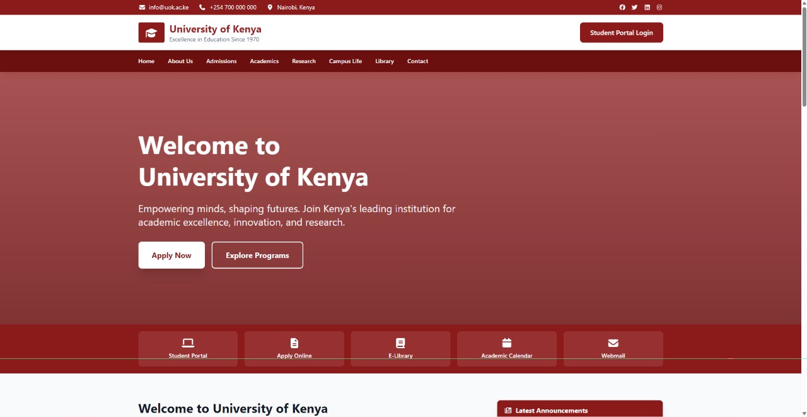Click the Webmail envelope icon
This screenshot has width=807, height=417.
coord(613,343)
